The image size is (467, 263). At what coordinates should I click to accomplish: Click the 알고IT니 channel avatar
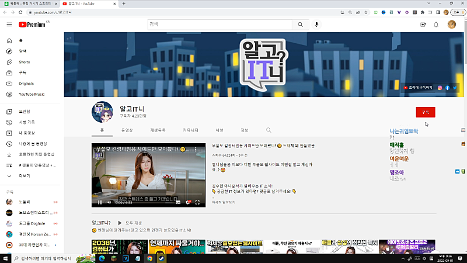(102, 112)
